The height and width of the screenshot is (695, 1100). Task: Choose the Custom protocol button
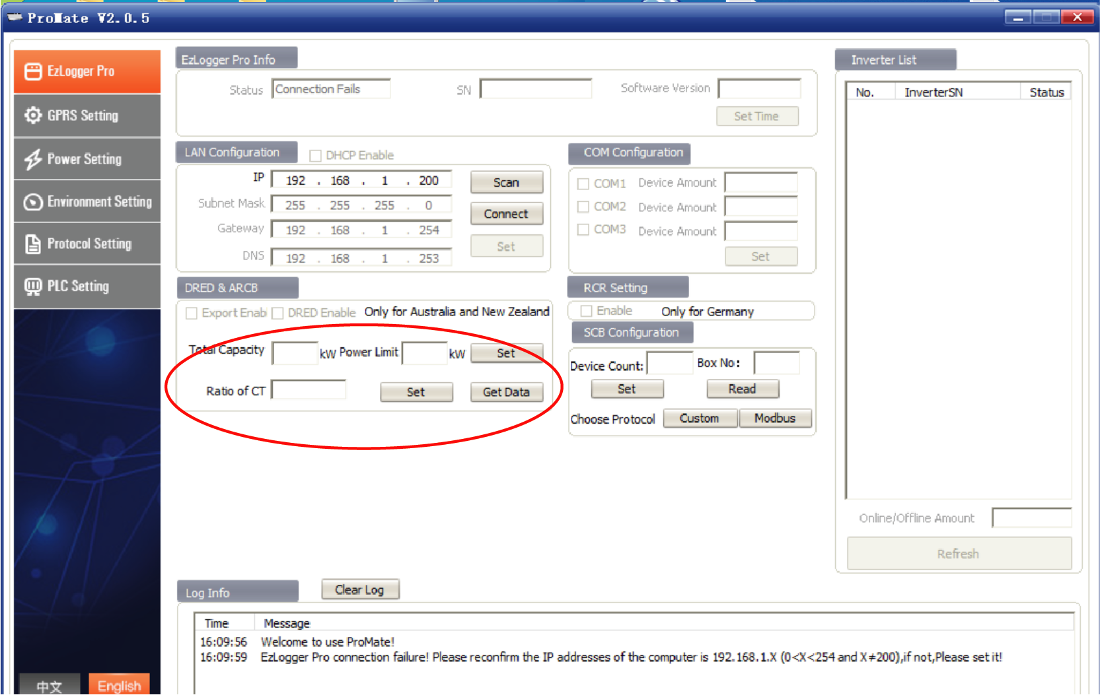(x=700, y=418)
